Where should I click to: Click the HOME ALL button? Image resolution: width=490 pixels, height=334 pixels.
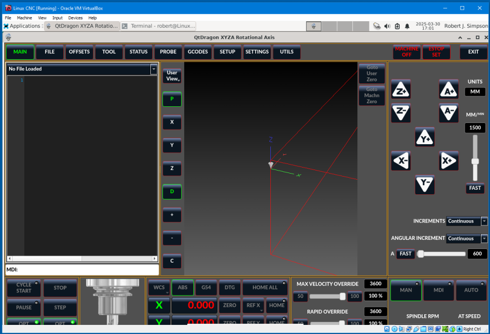pos(265,287)
